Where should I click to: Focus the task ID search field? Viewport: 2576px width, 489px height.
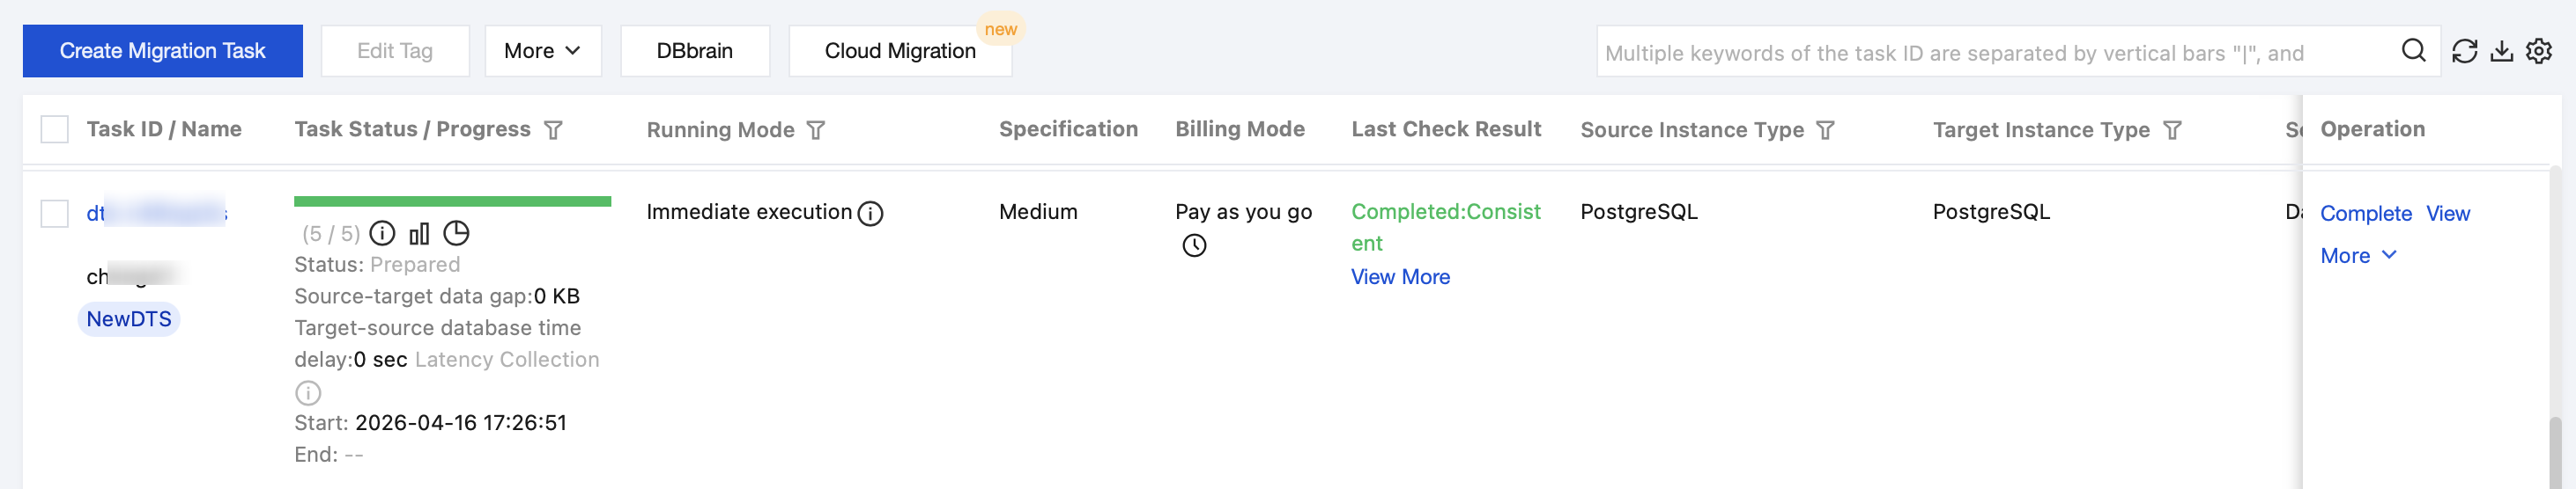pyautogui.click(x=1990, y=53)
